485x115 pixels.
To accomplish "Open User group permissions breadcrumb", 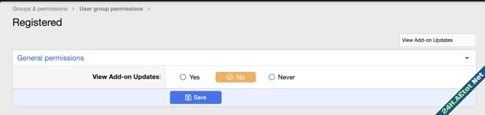I will coord(111,9).
